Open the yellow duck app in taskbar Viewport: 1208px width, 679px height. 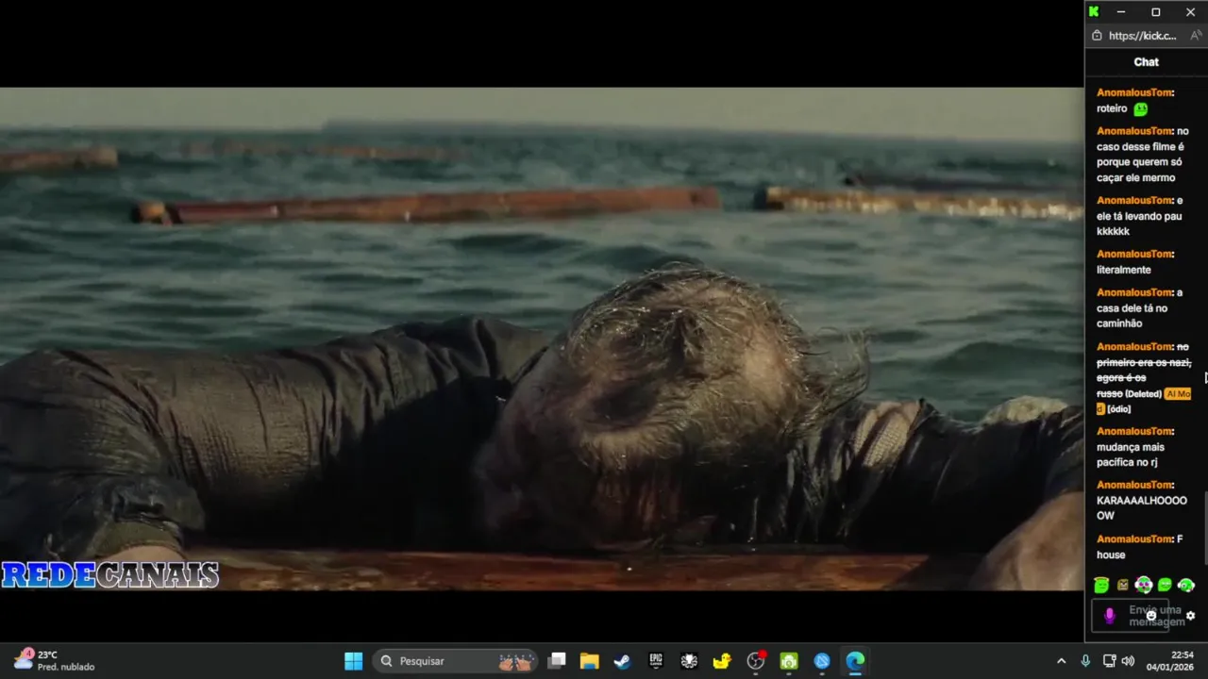(722, 661)
